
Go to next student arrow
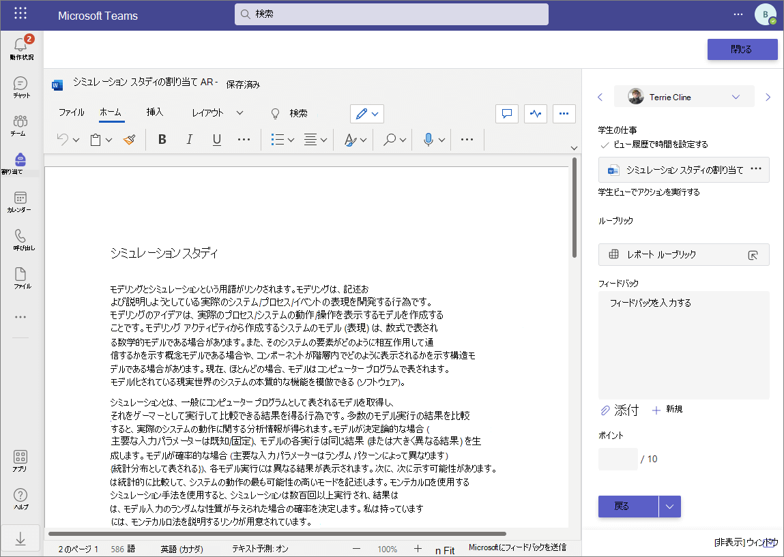(x=768, y=97)
